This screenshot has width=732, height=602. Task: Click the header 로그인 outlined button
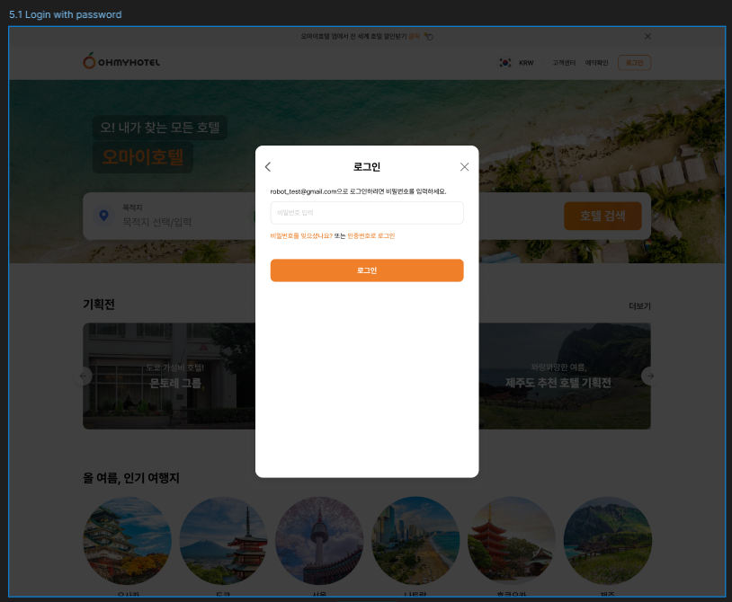tap(635, 63)
